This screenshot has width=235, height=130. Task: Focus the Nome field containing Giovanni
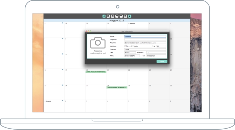[145, 36]
